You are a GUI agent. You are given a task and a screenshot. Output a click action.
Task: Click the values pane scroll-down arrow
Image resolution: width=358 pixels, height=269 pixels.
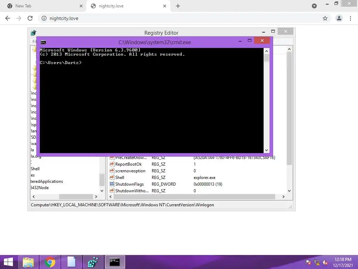point(289,191)
